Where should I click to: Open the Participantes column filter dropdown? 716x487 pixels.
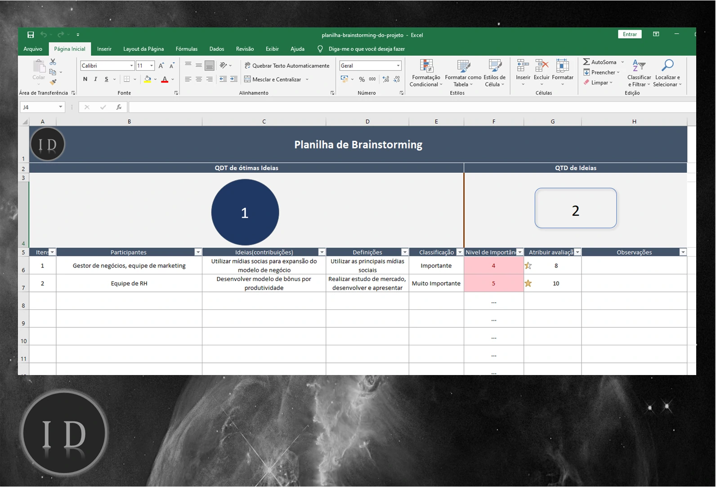[197, 252]
